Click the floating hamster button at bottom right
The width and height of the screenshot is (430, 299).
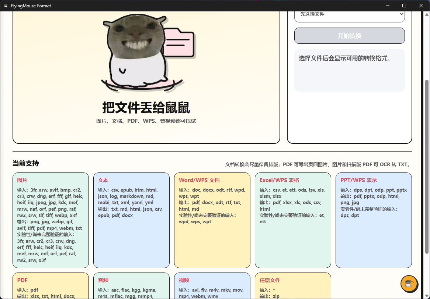(409, 284)
